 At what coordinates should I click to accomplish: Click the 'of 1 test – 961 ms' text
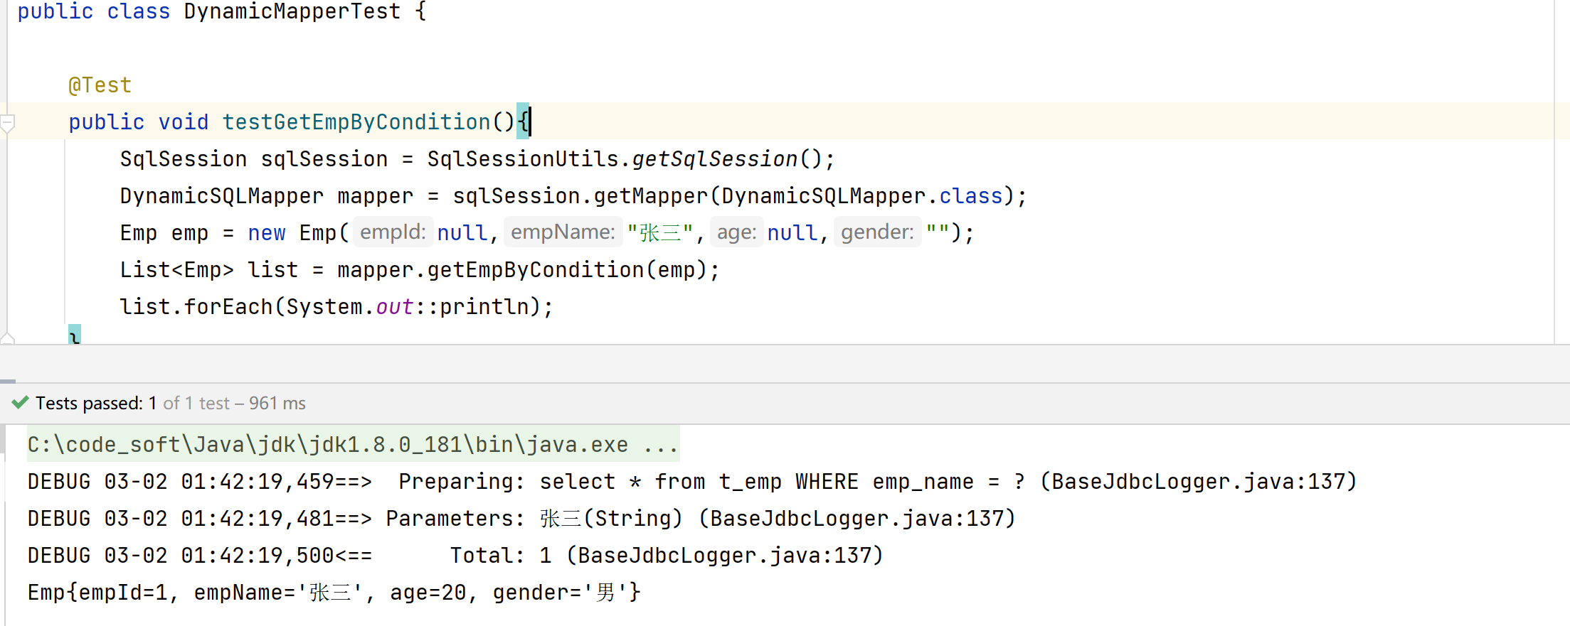tap(234, 403)
